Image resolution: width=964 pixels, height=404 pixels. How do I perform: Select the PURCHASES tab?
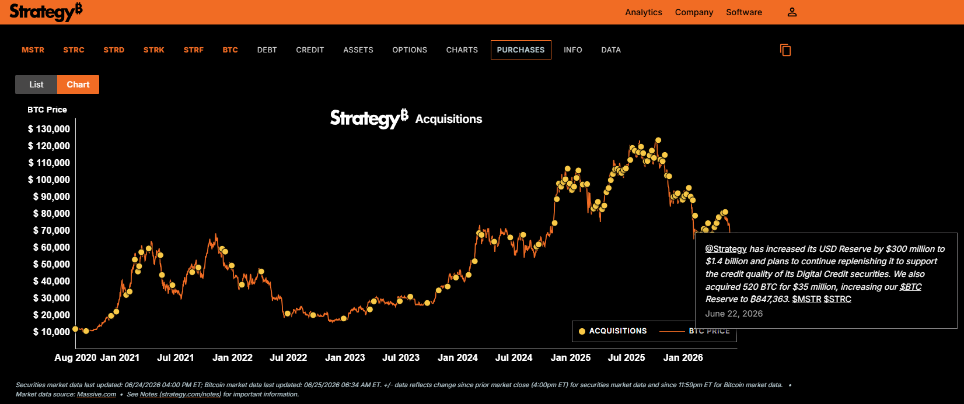(x=521, y=50)
